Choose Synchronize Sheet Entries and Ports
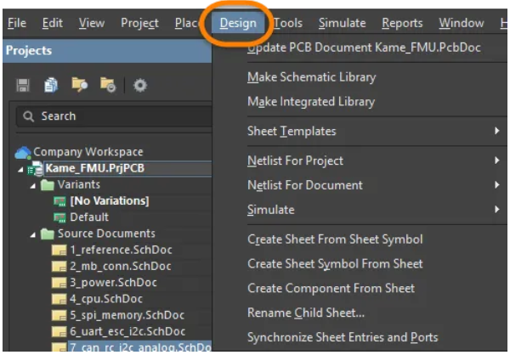 click(343, 337)
